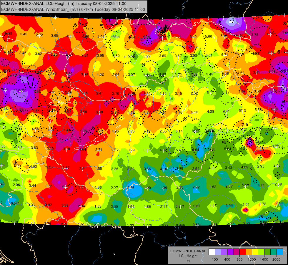Click the wind shear value 3.06
The width and height of the screenshot is (288, 265).
coord(147,150)
